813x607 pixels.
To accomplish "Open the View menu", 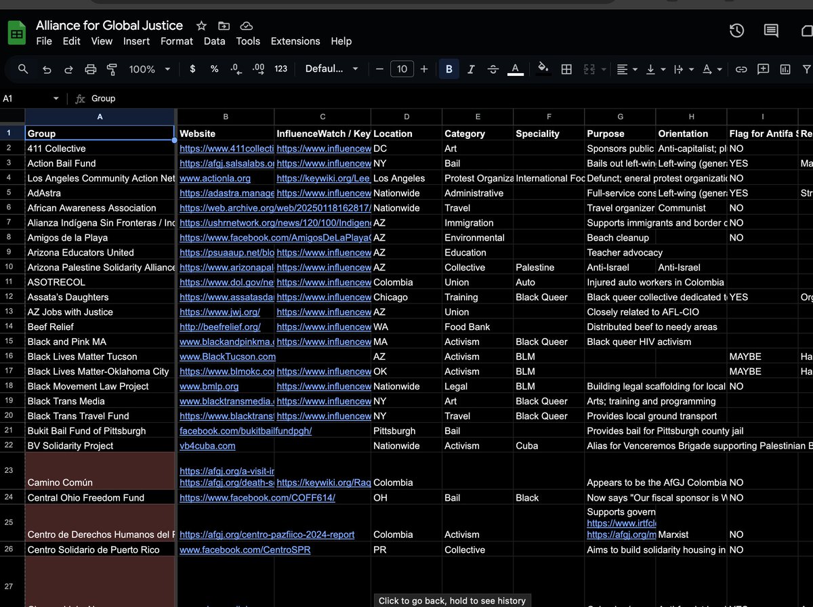I will coord(102,41).
